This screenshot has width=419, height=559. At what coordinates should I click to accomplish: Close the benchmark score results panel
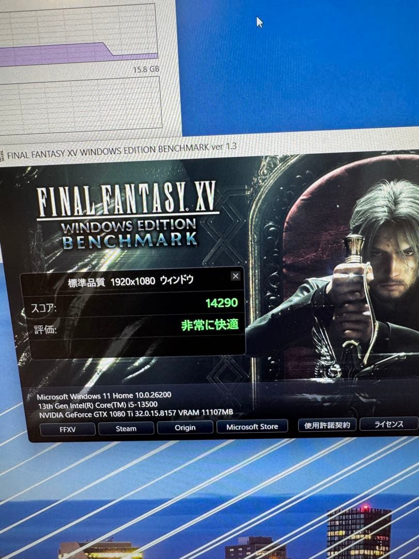(x=235, y=275)
